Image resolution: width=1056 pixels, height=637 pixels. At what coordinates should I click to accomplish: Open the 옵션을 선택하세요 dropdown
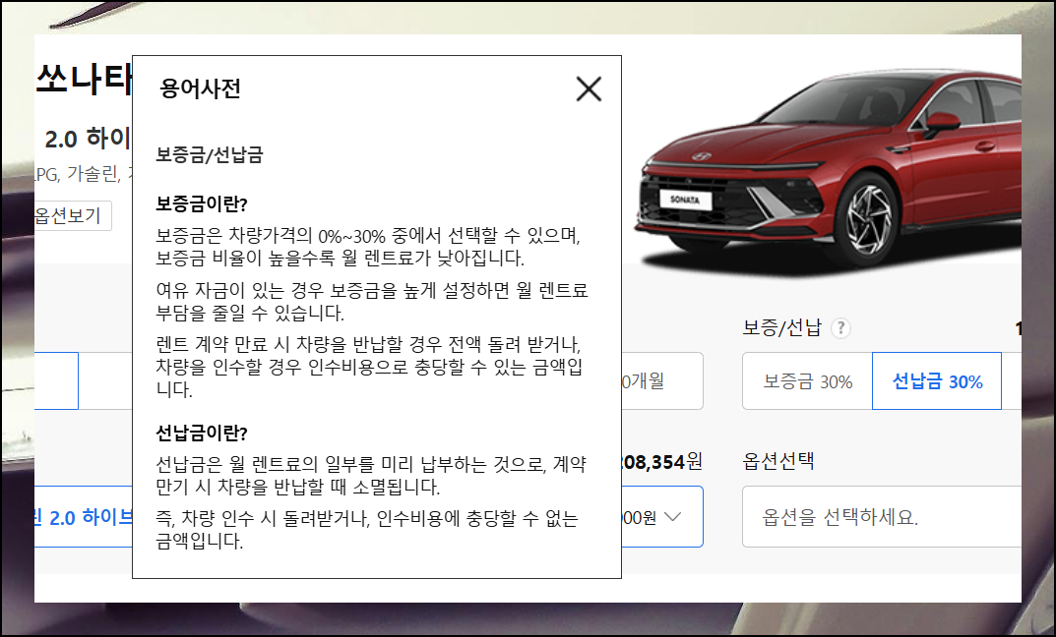click(x=882, y=517)
